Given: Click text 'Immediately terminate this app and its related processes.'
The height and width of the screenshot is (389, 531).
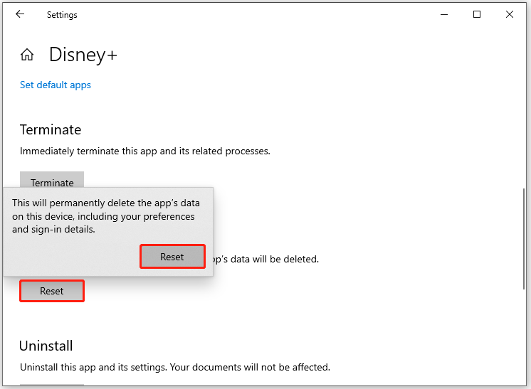Looking at the screenshot, I should pos(145,151).
